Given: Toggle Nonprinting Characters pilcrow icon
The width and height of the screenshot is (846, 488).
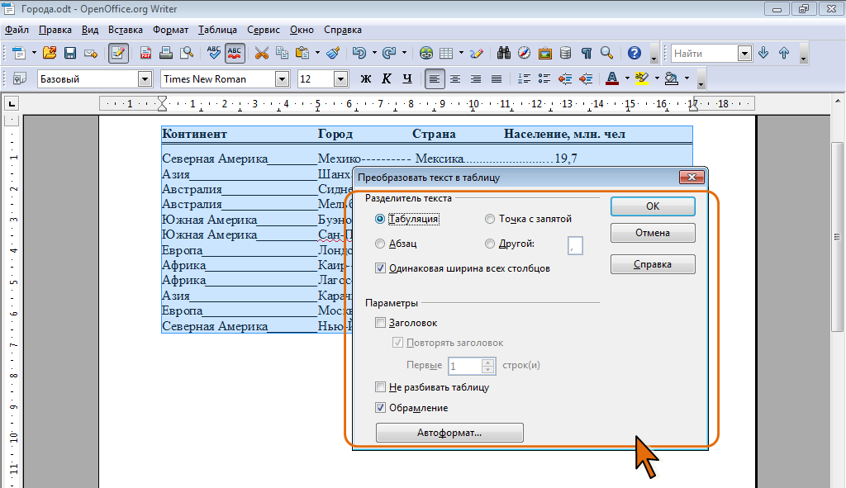Looking at the screenshot, I should pos(587,53).
